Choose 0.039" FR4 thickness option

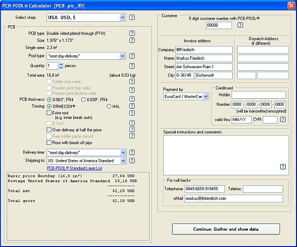pos(83,99)
